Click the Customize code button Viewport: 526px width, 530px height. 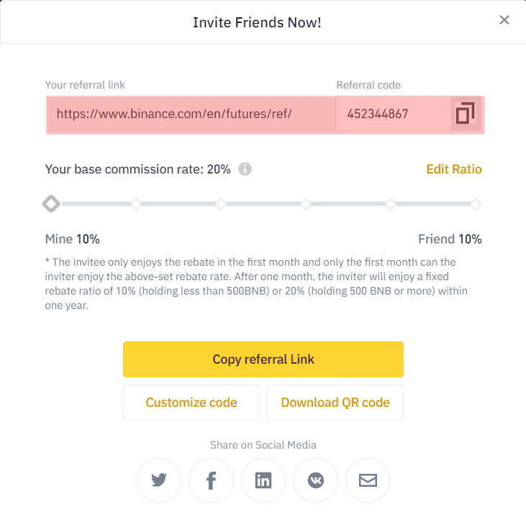coord(191,403)
